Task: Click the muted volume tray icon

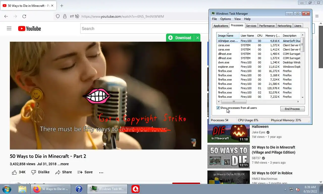Action: (x=298, y=189)
